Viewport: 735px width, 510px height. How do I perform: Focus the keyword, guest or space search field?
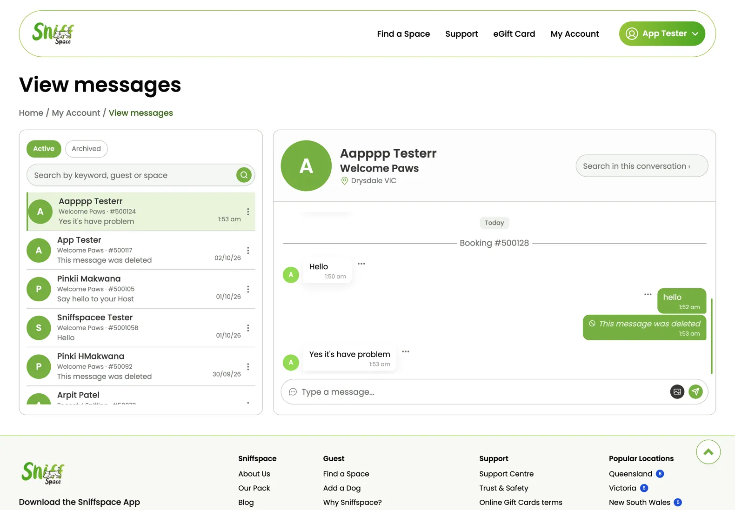tap(140, 175)
